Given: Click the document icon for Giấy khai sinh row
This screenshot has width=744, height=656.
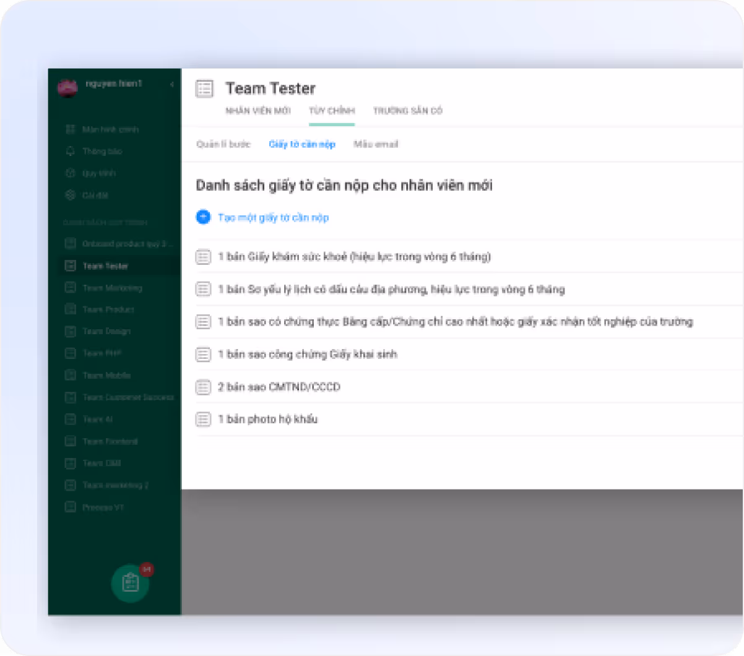Looking at the screenshot, I should tap(203, 354).
